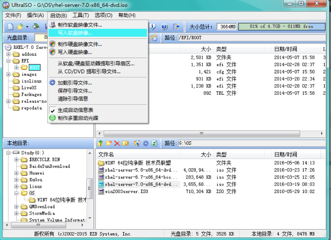Click the clock icon left of image path
Image resolution: width=331 pixels, height=240 pixels.
point(154,38)
